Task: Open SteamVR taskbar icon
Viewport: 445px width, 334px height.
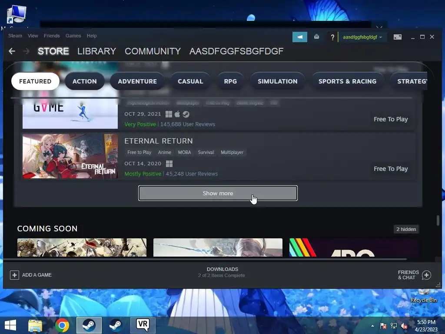Action: 143,325
